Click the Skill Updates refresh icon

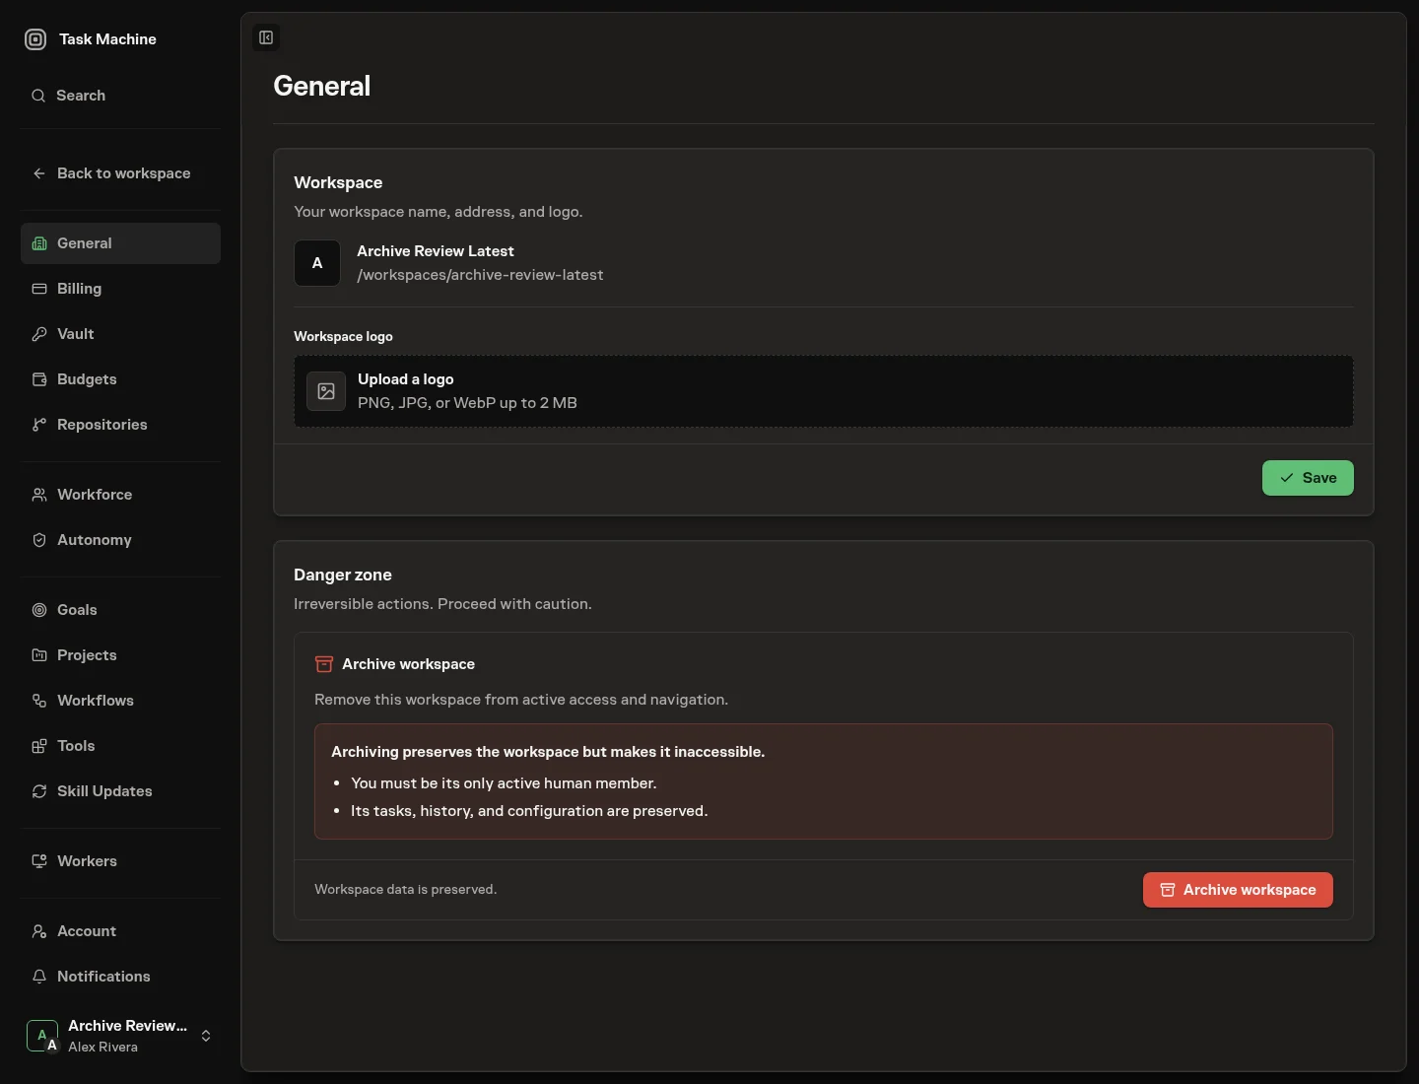(39, 791)
